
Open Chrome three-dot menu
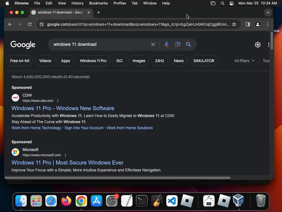[x=268, y=24]
